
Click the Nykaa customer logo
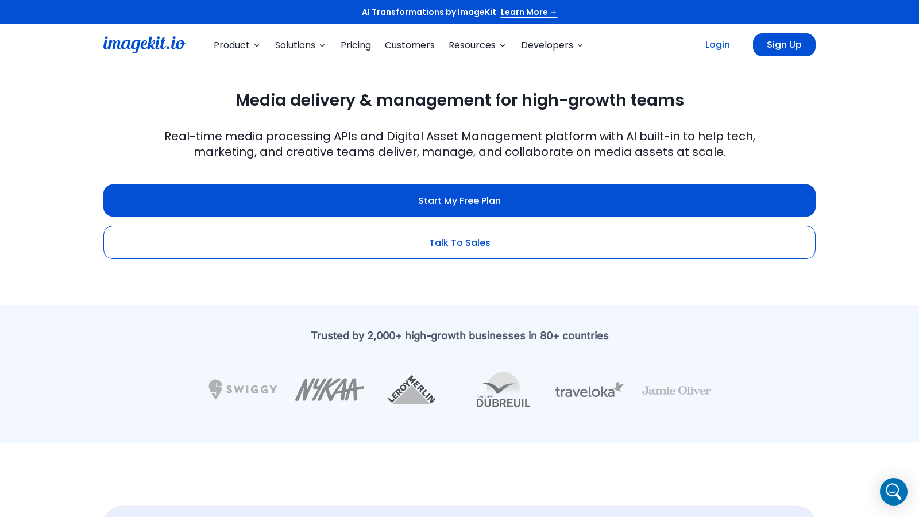click(329, 389)
